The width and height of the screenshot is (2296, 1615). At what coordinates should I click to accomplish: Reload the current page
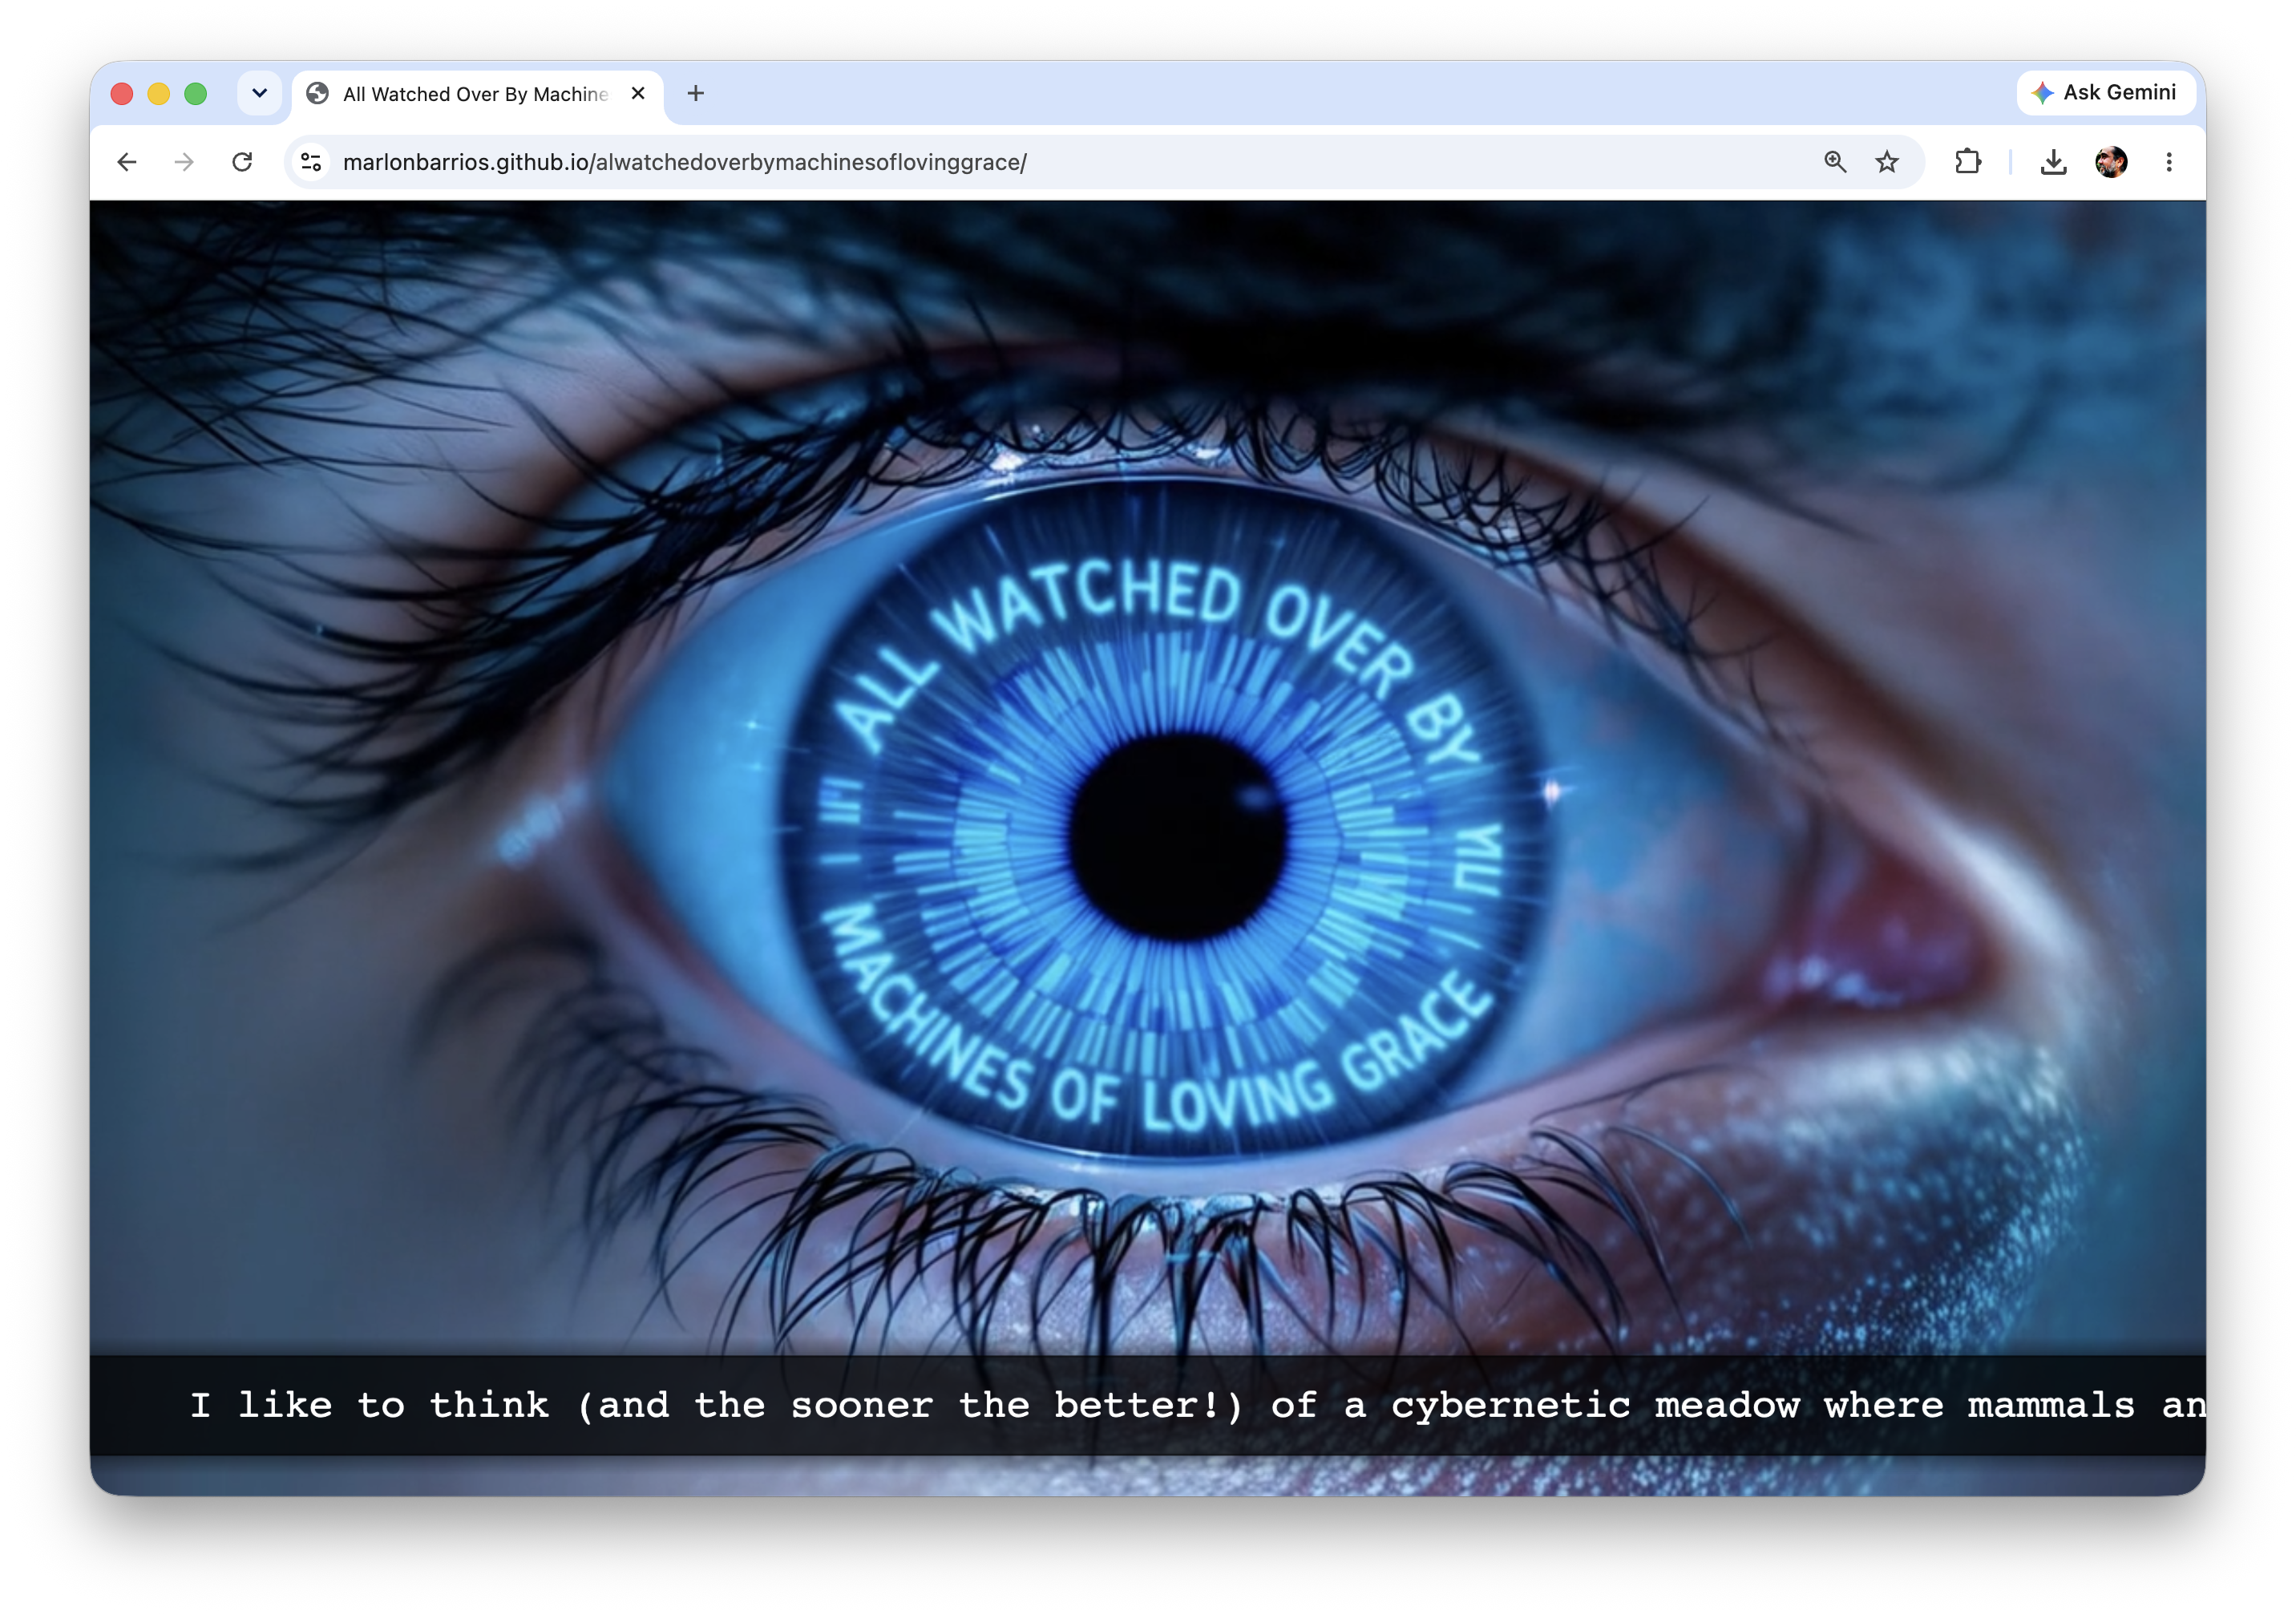(242, 162)
